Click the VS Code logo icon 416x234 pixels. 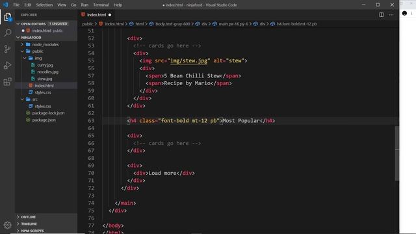(5, 5)
